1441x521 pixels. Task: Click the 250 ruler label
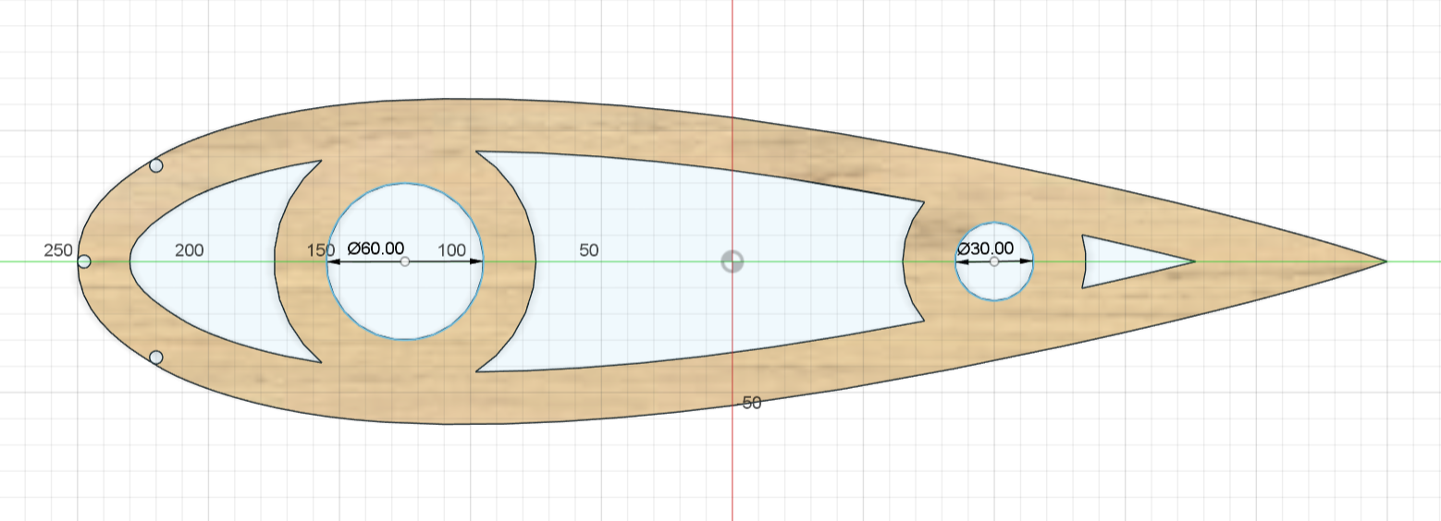[x=57, y=250]
